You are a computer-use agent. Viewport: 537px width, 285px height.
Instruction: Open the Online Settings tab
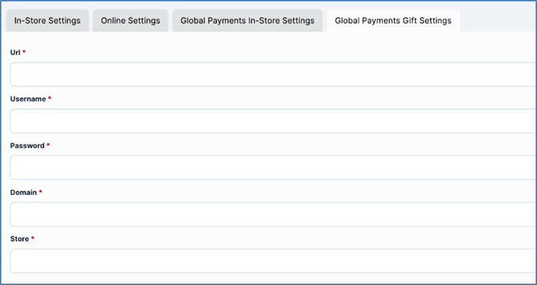[x=130, y=20]
